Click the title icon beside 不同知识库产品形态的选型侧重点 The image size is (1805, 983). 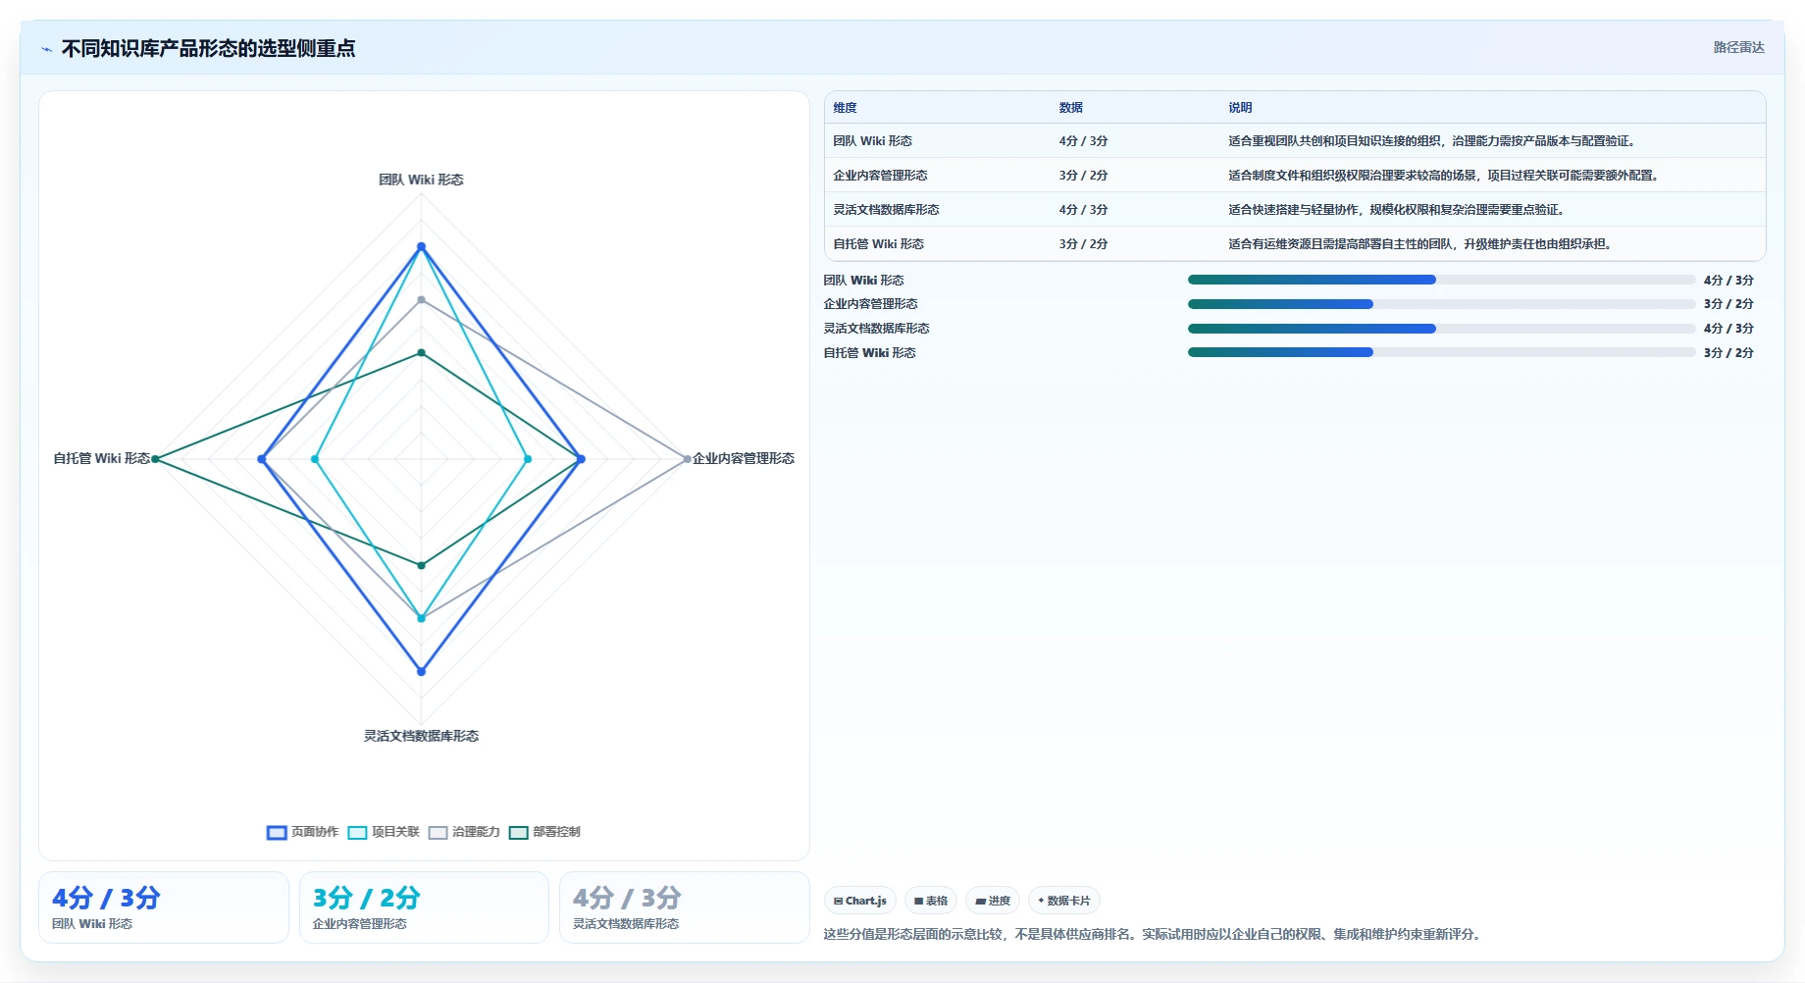pyautogui.click(x=46, y=48)
